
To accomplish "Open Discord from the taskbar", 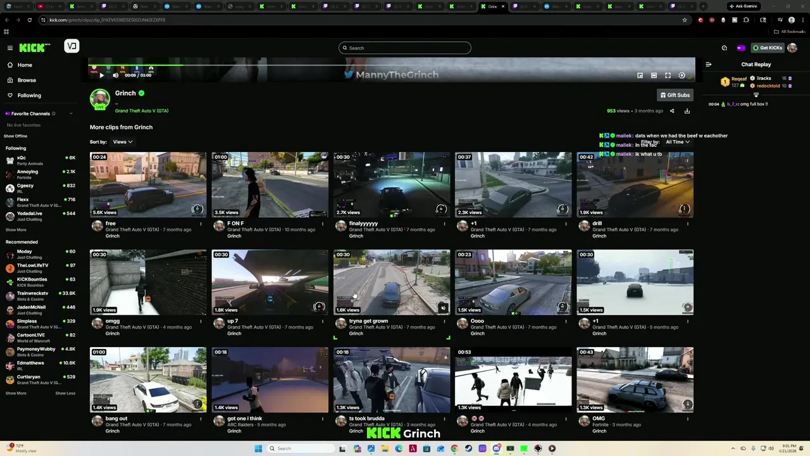I will (x=496, y=448).
